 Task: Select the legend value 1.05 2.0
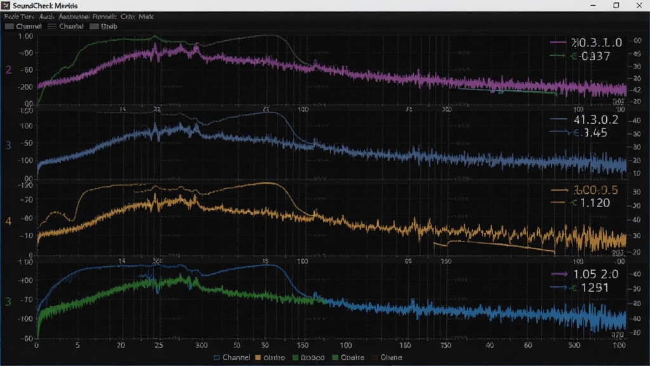[x=595, y=274]
